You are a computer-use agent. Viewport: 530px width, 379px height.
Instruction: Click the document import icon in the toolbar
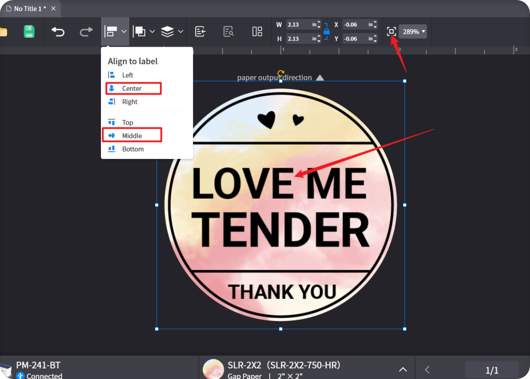(x=200, y=31)
